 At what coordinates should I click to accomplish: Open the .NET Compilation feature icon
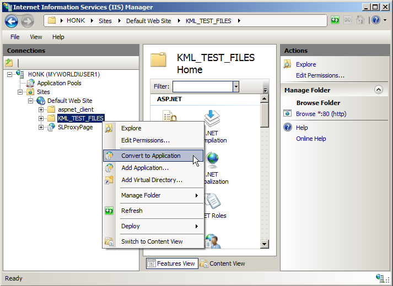pyautogui.click(x=212, y=119)
